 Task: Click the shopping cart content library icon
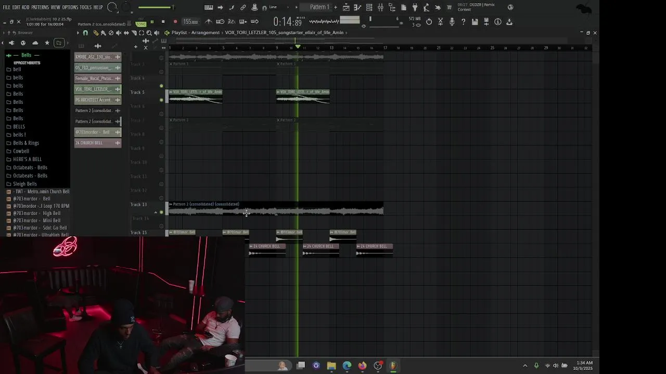pyautogui.click(x=449, y=7)
